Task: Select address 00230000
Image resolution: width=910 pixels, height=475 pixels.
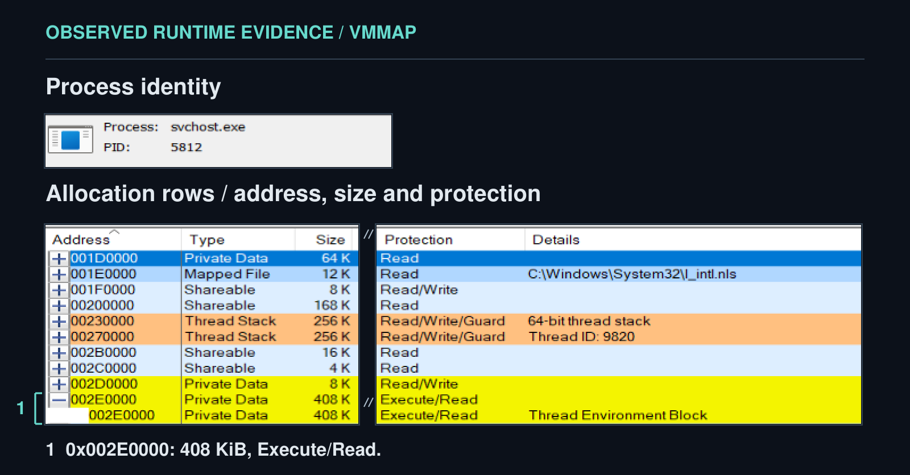Action: 102,322
